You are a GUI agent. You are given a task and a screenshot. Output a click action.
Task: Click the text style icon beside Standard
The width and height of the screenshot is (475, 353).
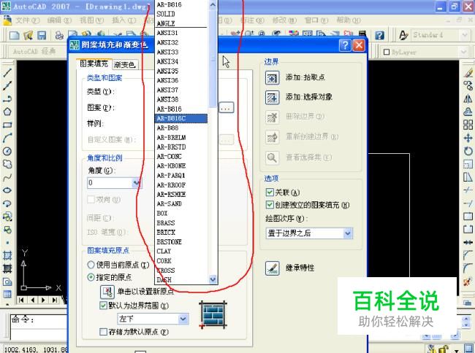click(403, 35)
